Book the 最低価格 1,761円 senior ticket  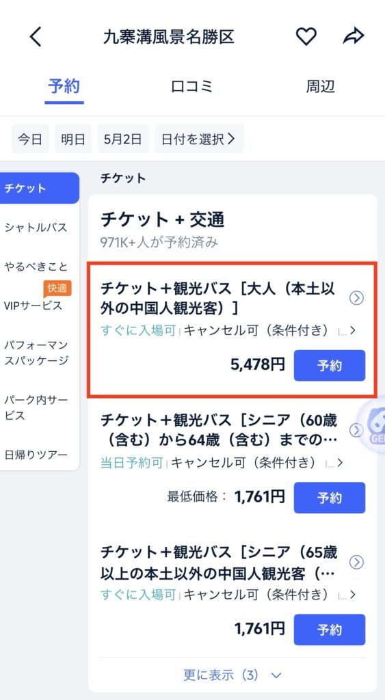329,498
